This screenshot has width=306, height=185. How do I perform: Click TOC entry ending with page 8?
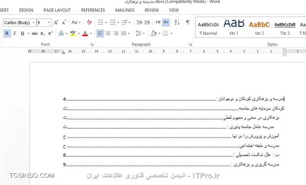tap(171, 155)
